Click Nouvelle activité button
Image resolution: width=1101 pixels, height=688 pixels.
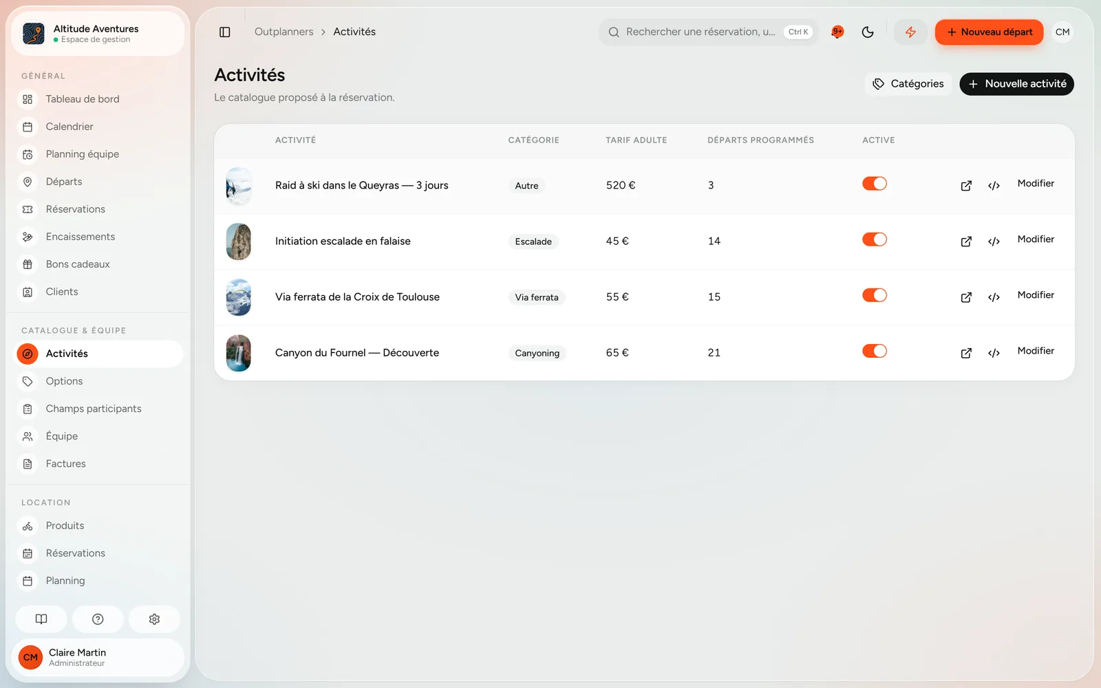[x=1016, y=84]
